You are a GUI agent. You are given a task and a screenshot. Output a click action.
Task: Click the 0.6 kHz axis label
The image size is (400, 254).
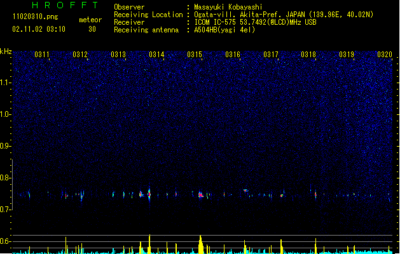[6, 241]
